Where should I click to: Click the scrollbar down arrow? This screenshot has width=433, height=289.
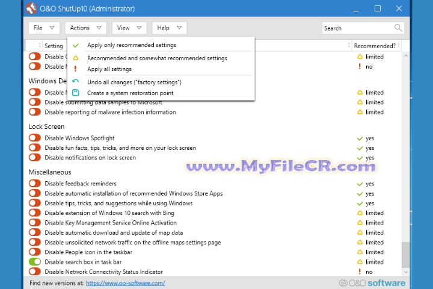(x=406, y=272)
